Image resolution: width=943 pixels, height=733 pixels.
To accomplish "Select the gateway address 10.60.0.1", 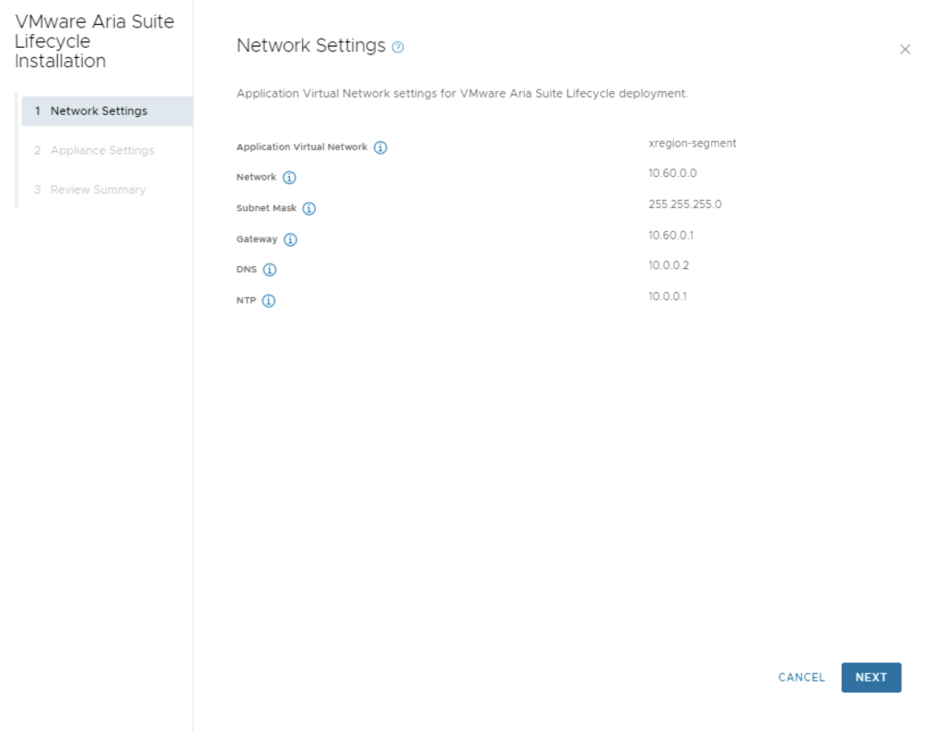I will tap(670, 236).
